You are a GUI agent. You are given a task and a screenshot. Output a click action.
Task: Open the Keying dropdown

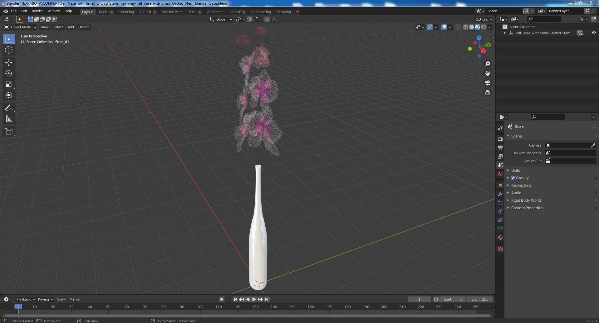[45, 299]
